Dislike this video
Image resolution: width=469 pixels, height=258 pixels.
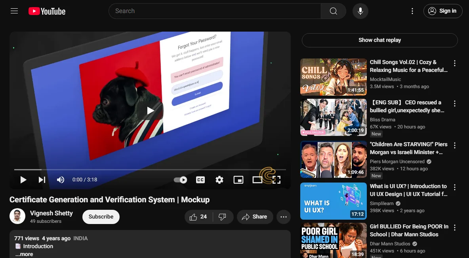[223, 217]
